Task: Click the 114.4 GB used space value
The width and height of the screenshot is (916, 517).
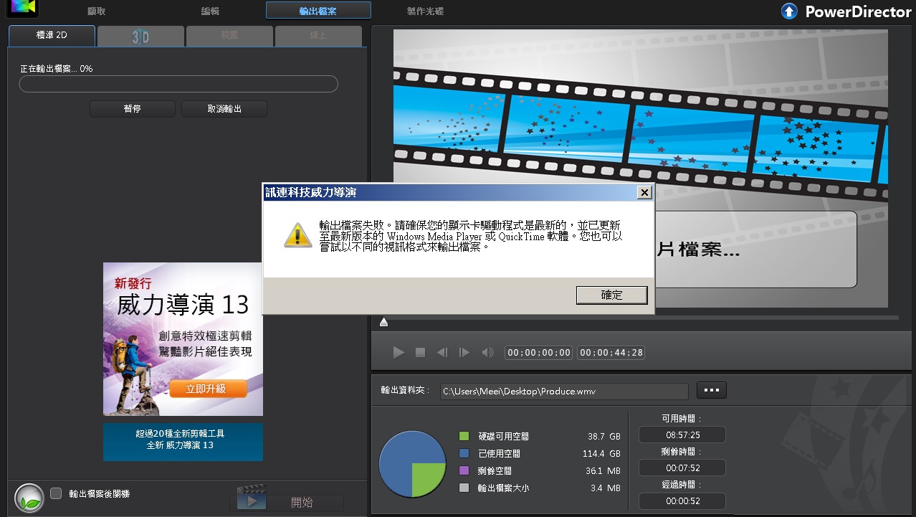Action: coord(601,453)
